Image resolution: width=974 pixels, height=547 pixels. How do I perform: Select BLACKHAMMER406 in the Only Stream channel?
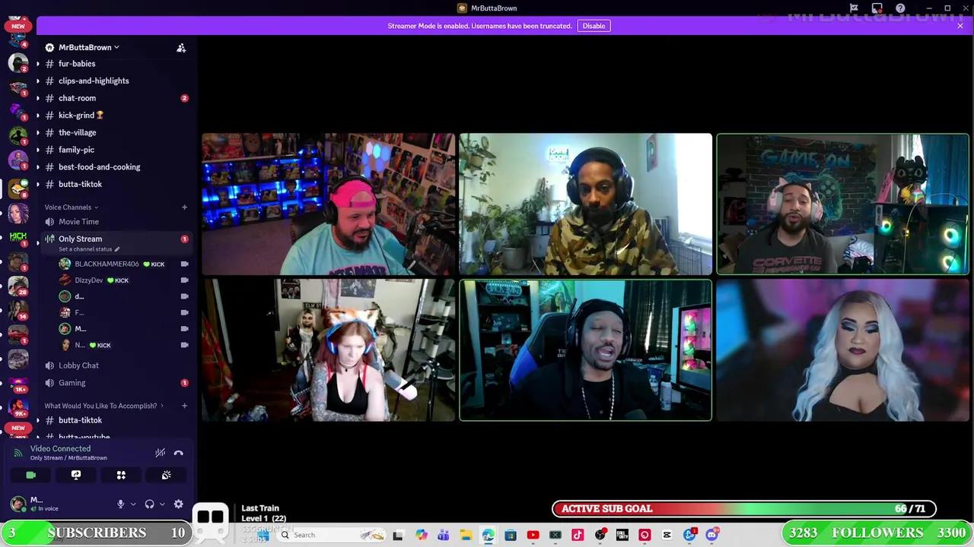(107, 264)
